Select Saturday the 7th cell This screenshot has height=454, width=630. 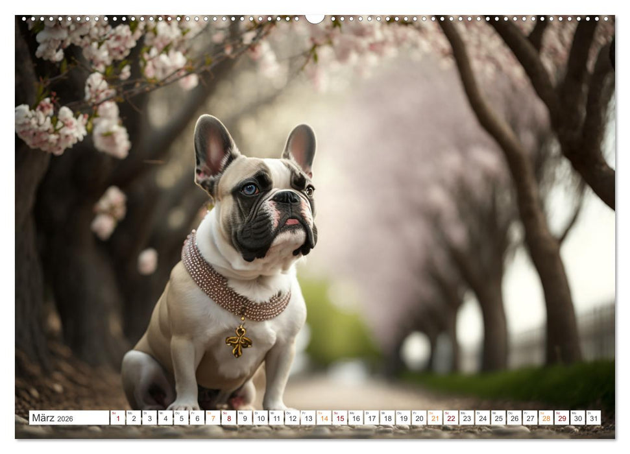coord(213,419)
